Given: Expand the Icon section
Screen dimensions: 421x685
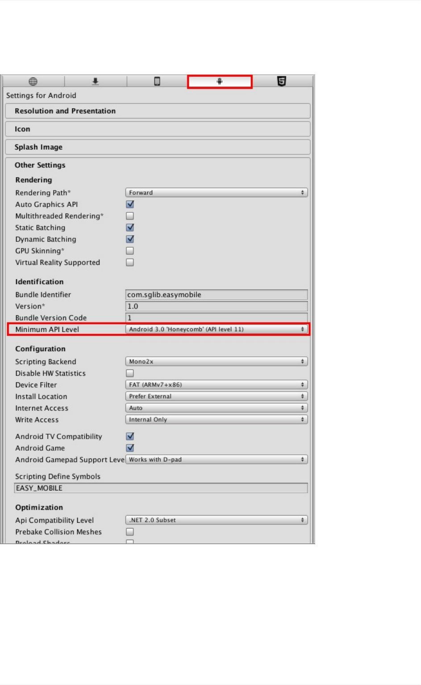Looking at the screenshot, I should pyautogui.click(x=158, y=129).
